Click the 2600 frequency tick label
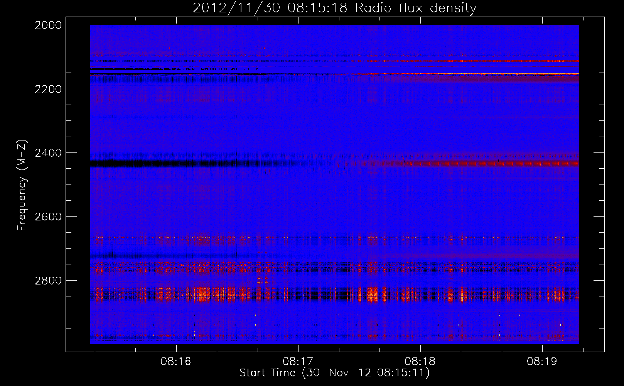 tap(48, 217)
